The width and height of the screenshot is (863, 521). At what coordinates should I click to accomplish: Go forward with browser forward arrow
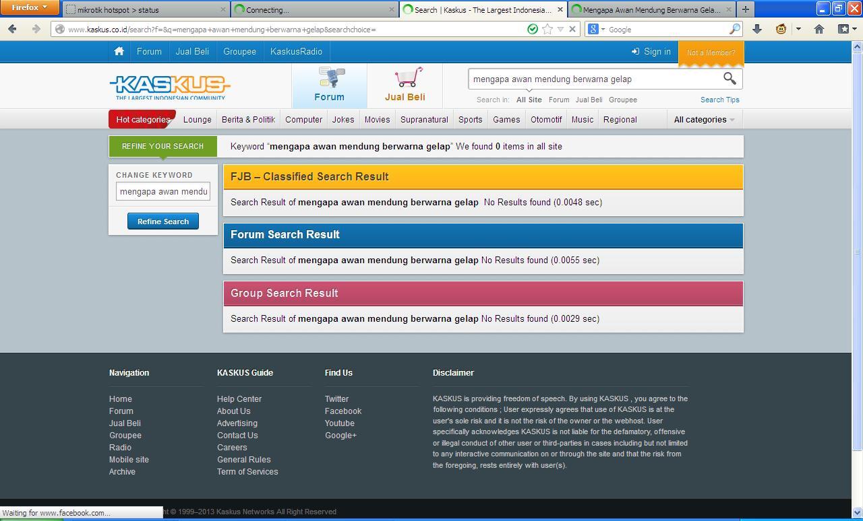(36, 29)
